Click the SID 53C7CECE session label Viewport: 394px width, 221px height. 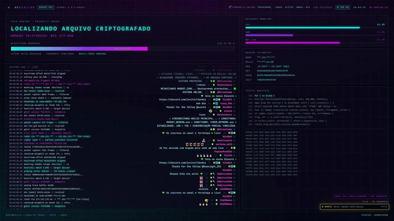tap(323, 7)
